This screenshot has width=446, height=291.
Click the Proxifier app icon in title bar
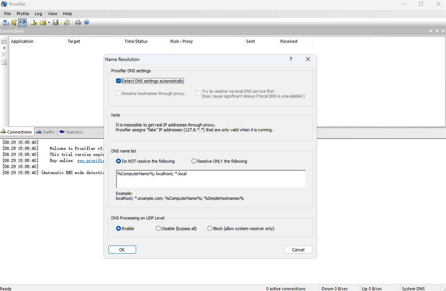click(x=4, y=4)
